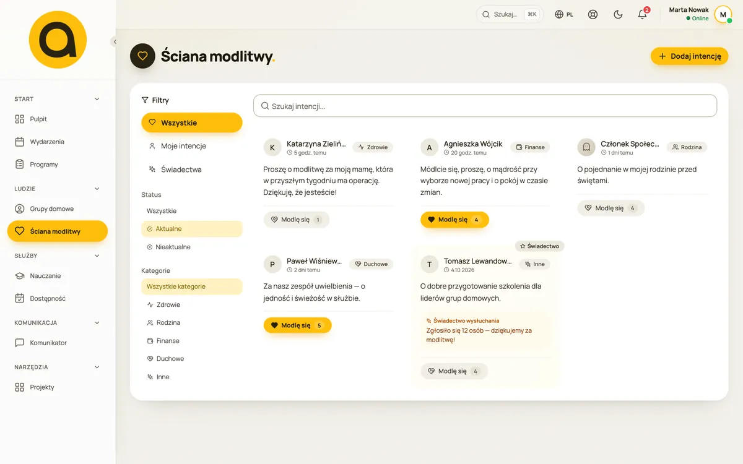
Task: Choose status Wszystkie
Action: point(192,211)
